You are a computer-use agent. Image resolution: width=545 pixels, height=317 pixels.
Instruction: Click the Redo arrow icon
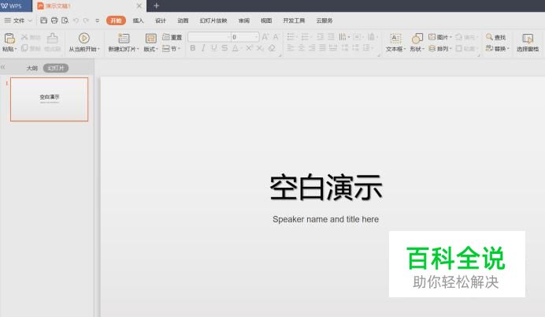click(86, 21)
